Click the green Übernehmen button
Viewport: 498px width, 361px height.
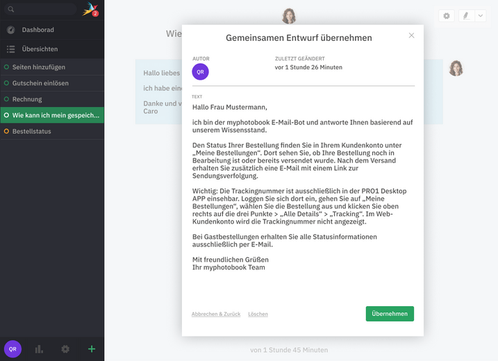[390, 314]
